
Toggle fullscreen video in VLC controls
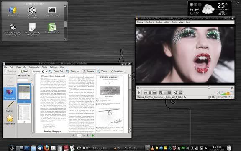point(161,92)
